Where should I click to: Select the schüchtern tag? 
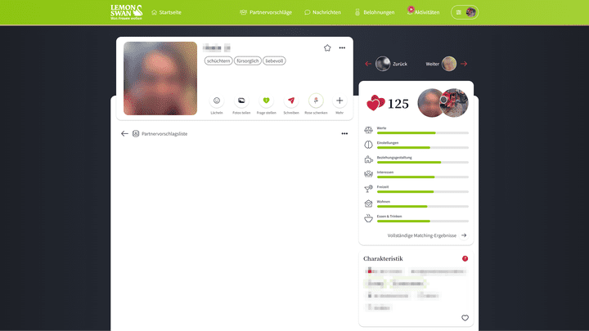point(218,60)
